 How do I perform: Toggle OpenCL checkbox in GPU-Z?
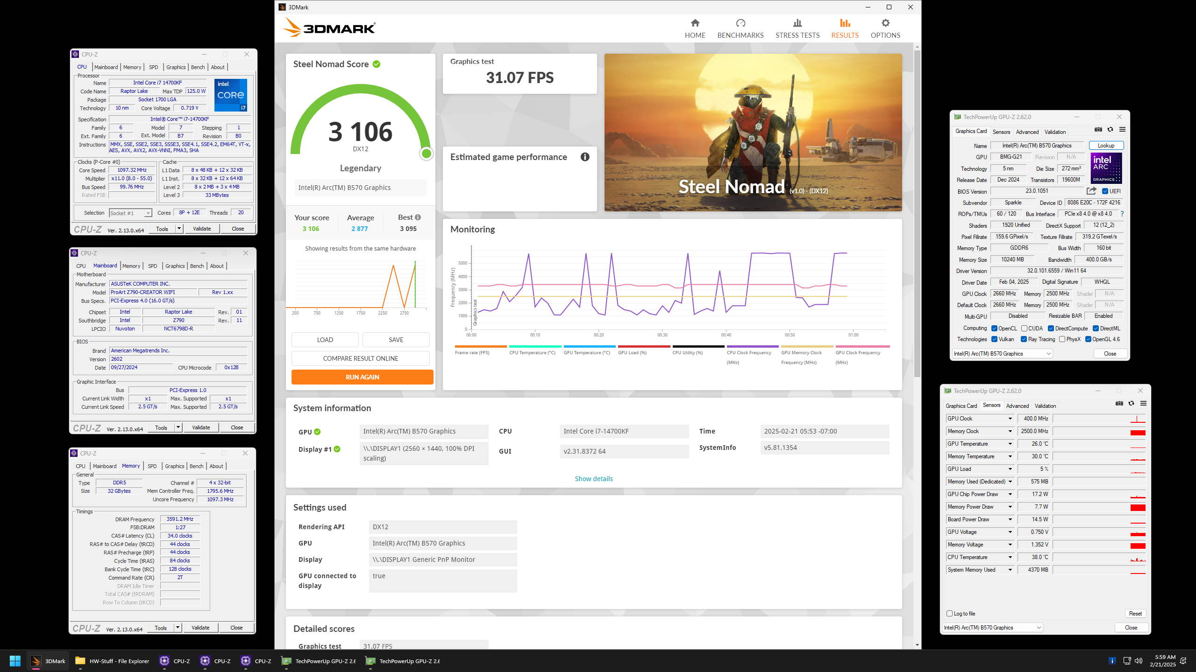995,329
